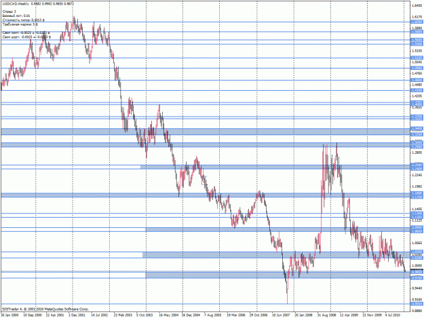
Task: Click the USDCAD,Weekly chart title
Action: [38, 4]
